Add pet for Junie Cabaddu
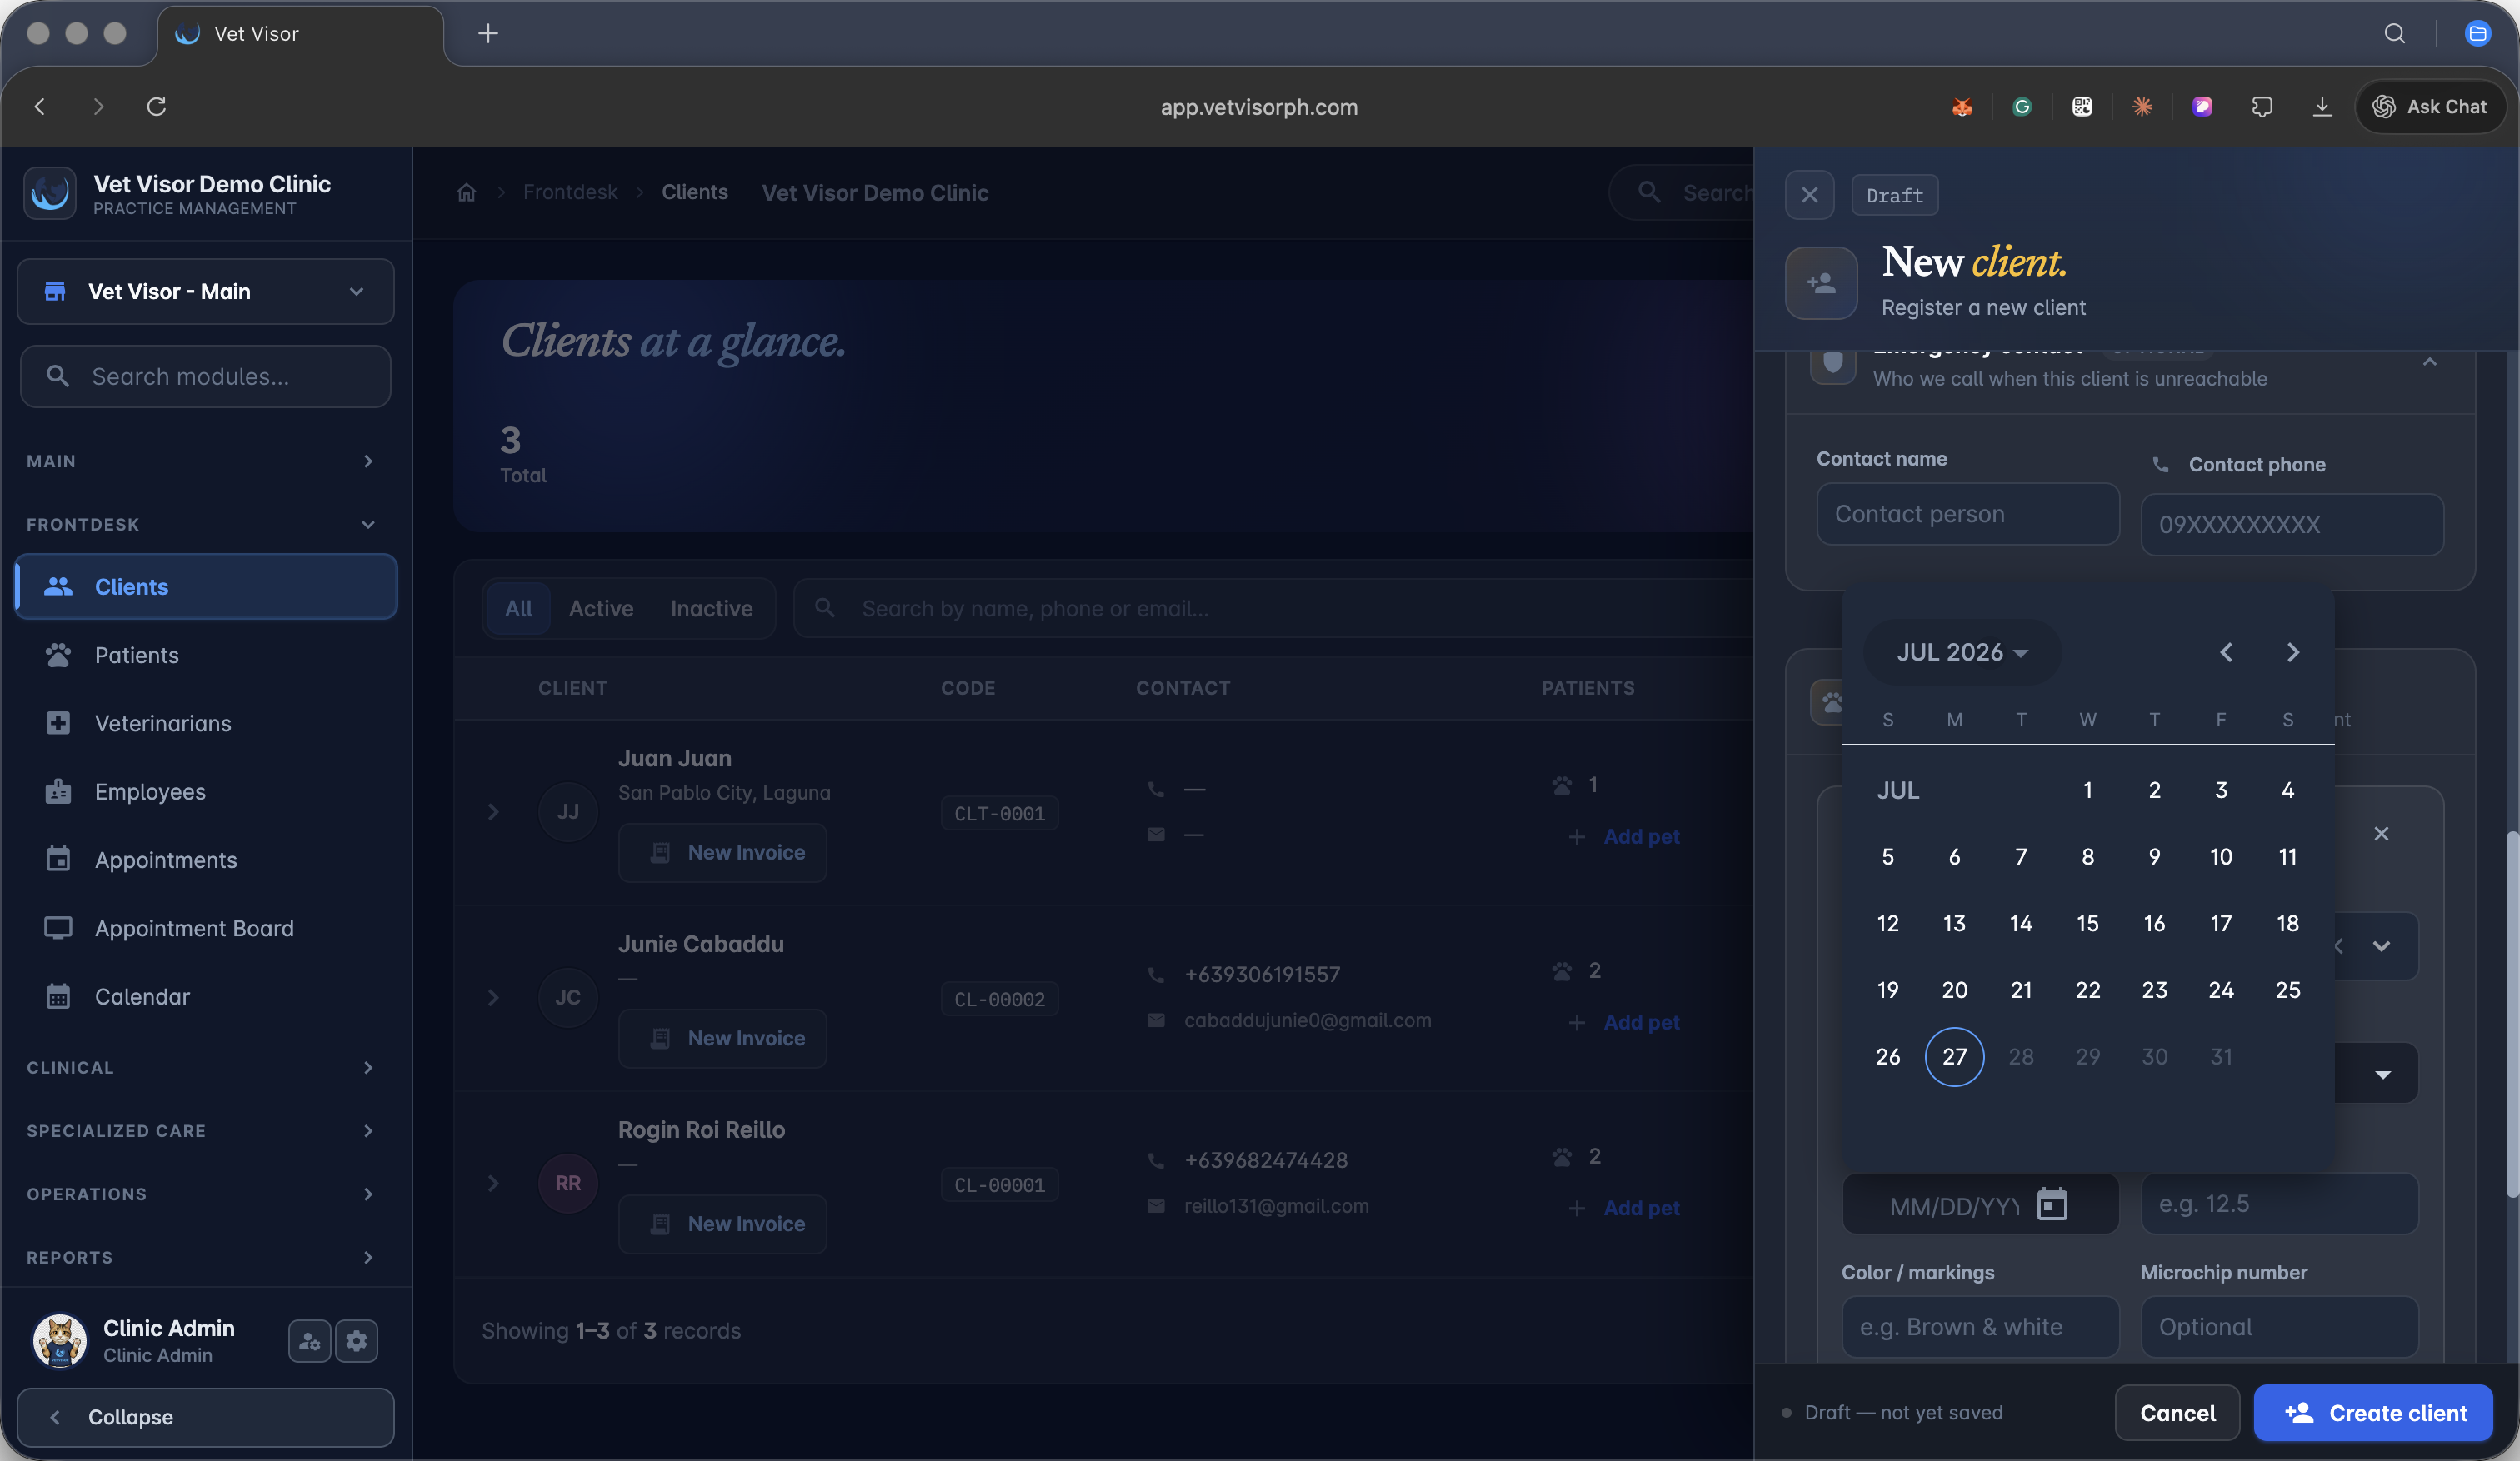The width and height of the screenshot is (2520, 1461). click(1625, 1022)
